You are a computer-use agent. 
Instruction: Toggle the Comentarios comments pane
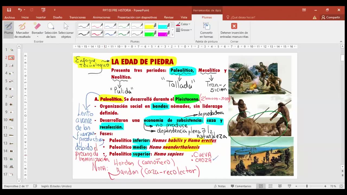[241, 186]
